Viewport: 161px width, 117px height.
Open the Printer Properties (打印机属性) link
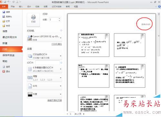click(x=57, y=44)
